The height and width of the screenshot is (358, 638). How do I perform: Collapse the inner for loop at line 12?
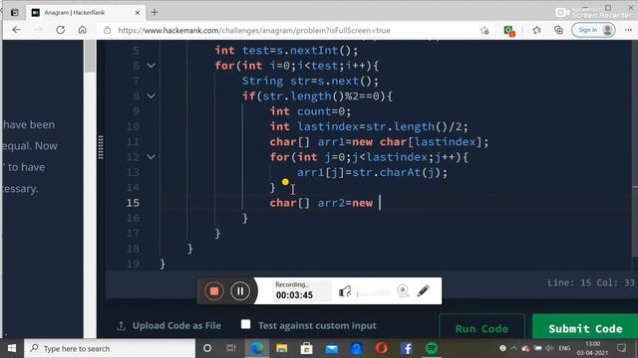151,157
